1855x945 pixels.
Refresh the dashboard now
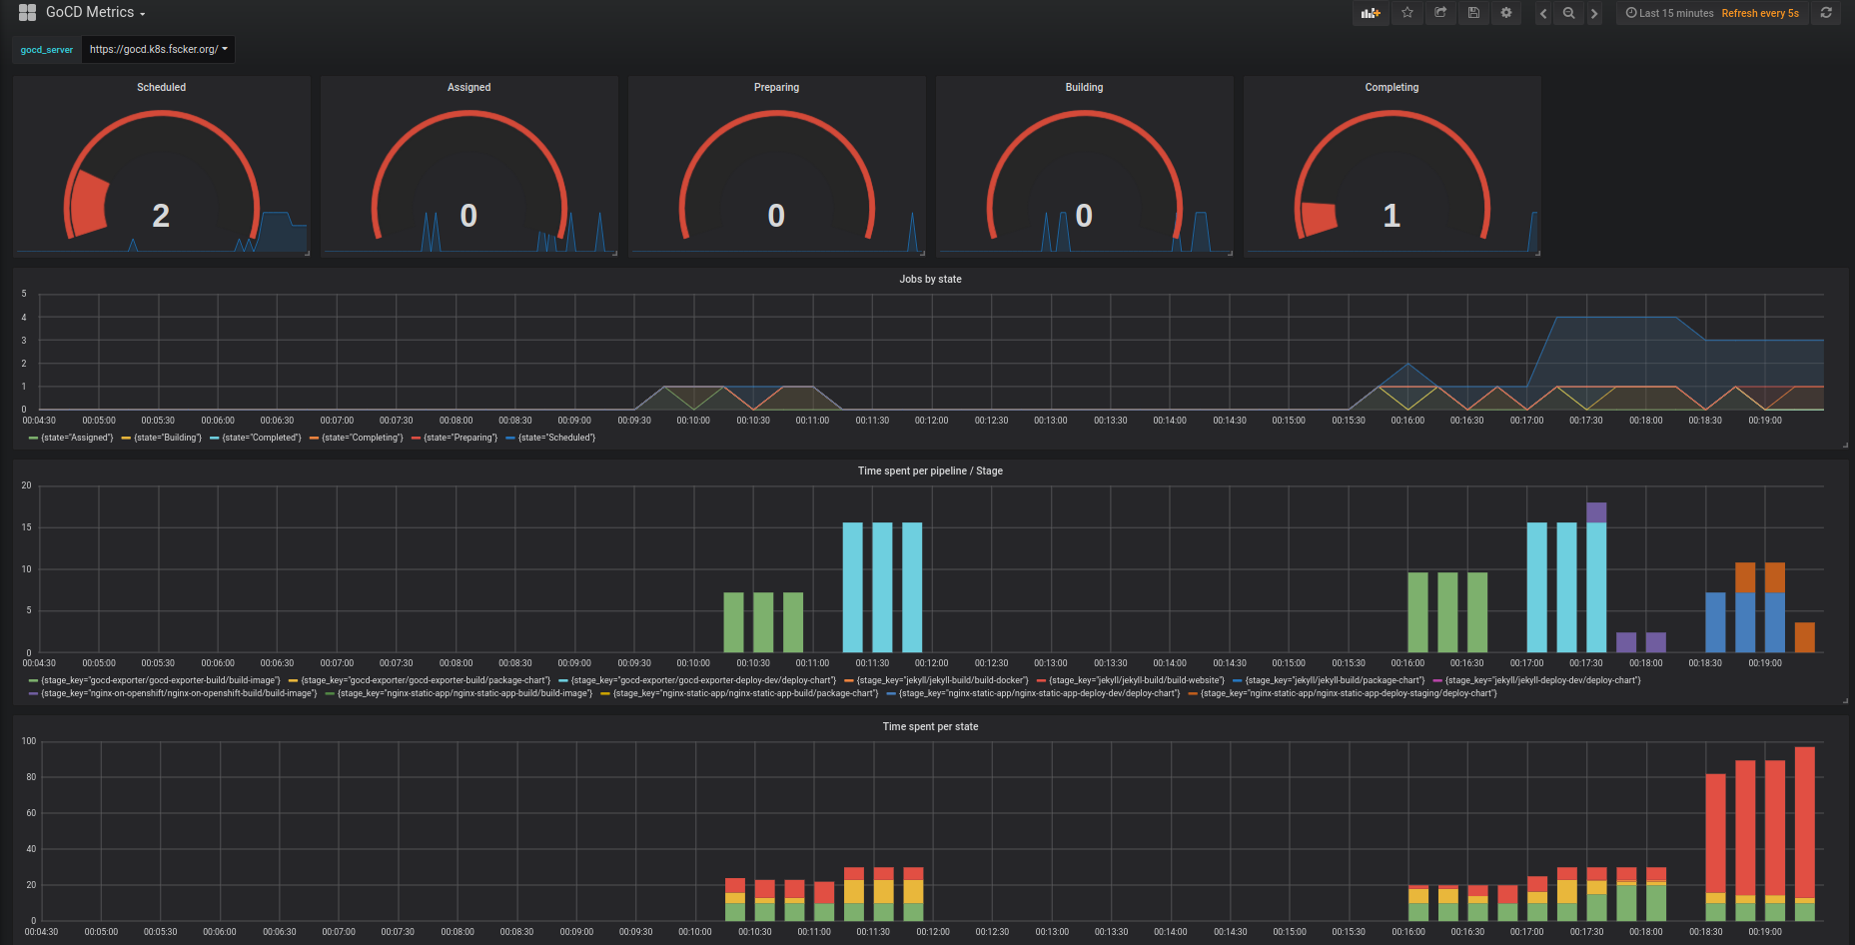click(x=1826, y=13)
